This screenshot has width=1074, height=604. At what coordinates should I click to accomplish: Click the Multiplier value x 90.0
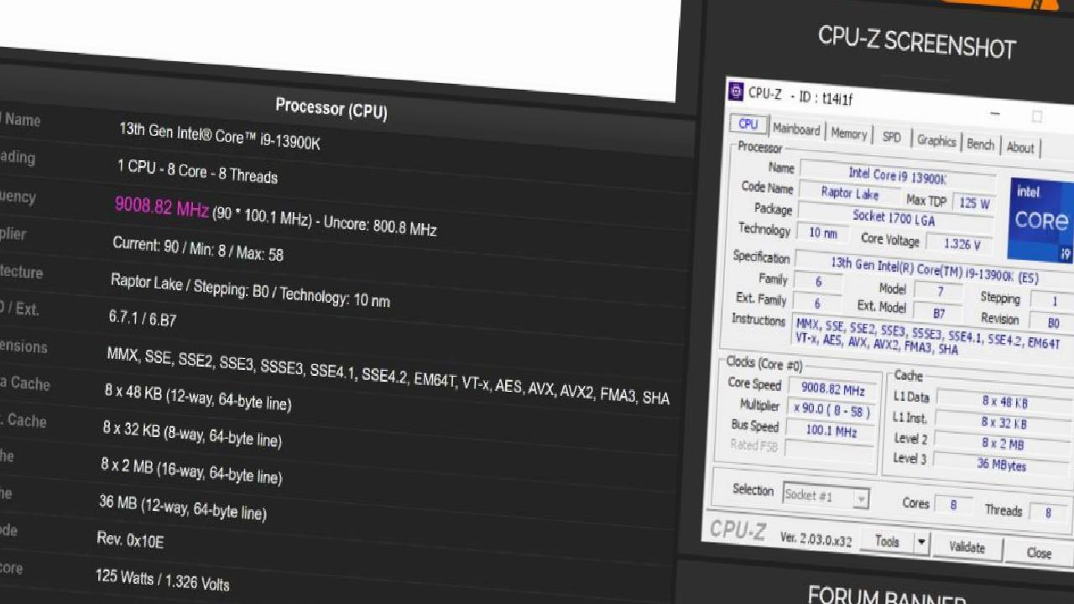[832, 411]
